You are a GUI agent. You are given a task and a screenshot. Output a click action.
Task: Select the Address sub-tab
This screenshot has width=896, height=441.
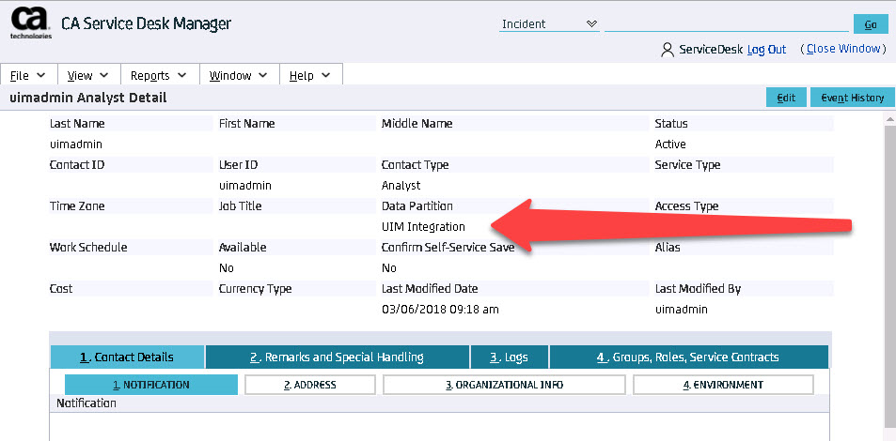pyautogui.click(x=309, y=385)
